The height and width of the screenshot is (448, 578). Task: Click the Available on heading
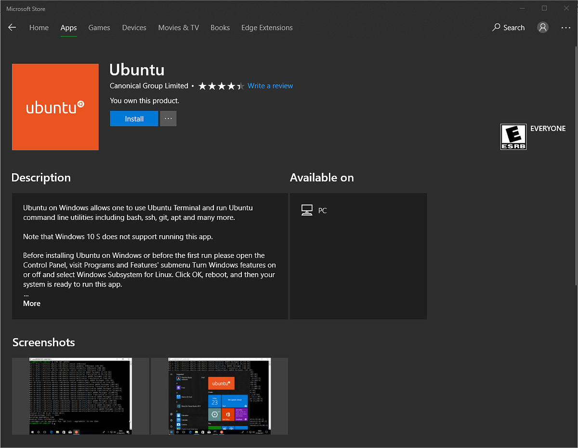[x=322, y=178]
